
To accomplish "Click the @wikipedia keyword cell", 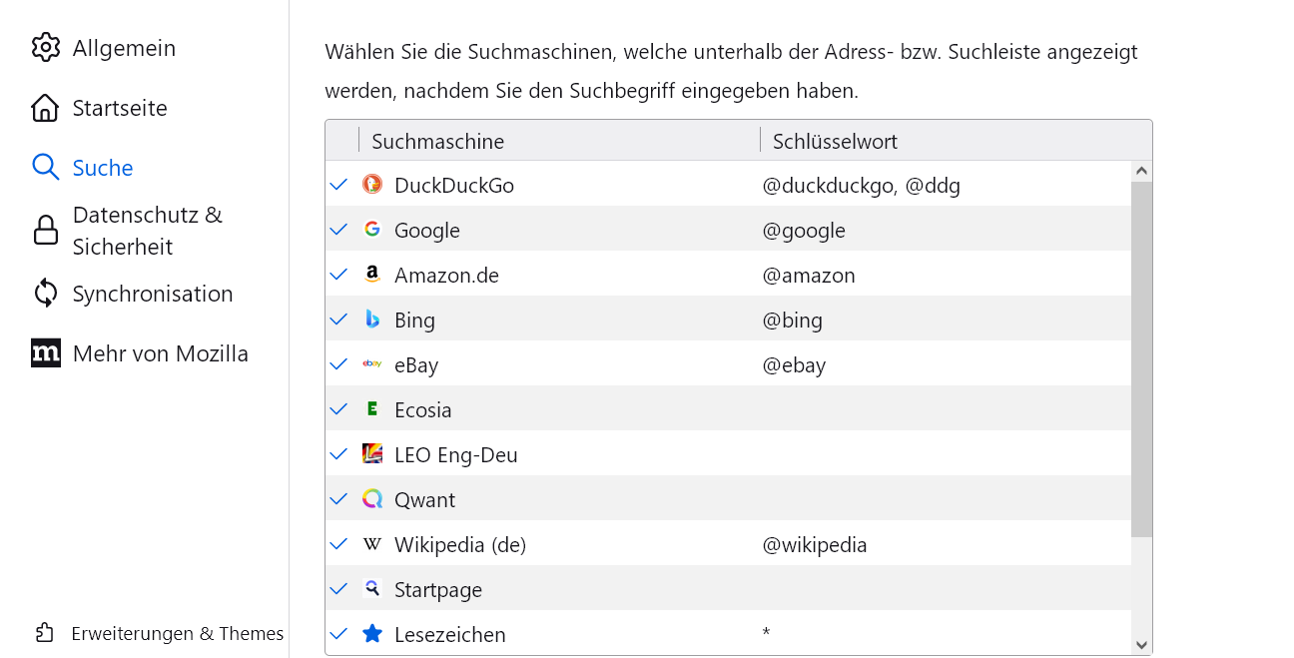I will tap(815, 544).
